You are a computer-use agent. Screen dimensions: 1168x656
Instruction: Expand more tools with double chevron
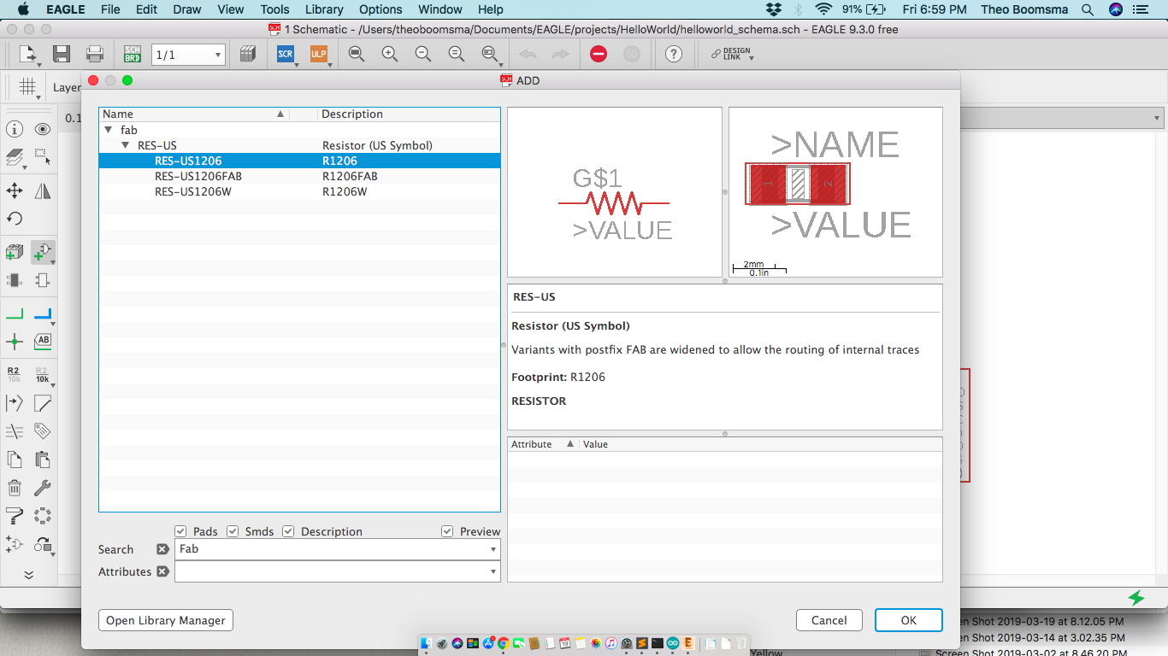[x=28, y=575]
